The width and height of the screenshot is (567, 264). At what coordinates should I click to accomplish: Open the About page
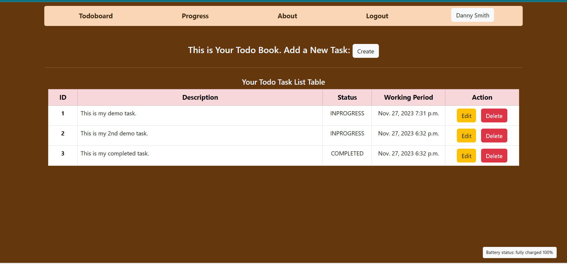point(287,16)
